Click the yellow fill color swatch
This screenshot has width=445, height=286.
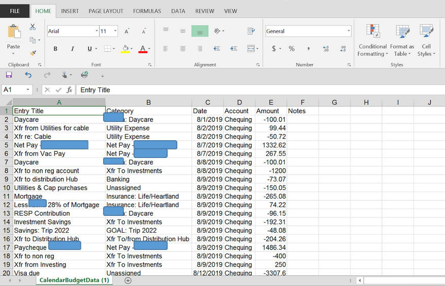pyautogui.click(x=125, y=49)
